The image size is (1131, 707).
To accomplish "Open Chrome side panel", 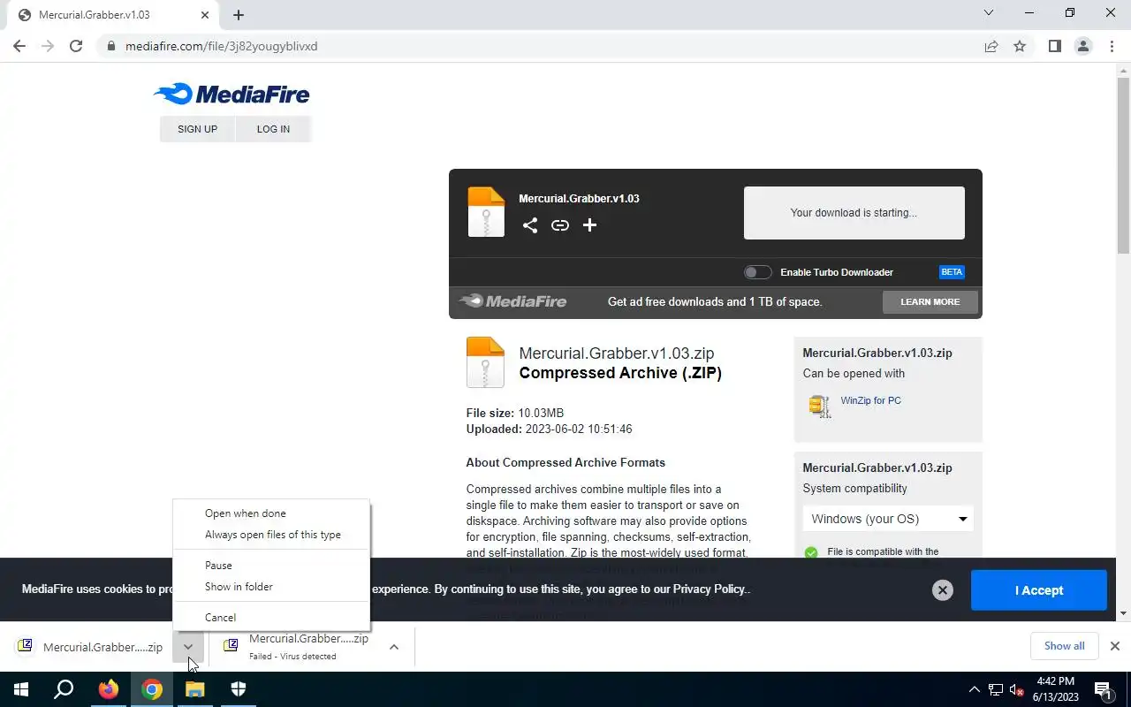I will (1054, 46).
